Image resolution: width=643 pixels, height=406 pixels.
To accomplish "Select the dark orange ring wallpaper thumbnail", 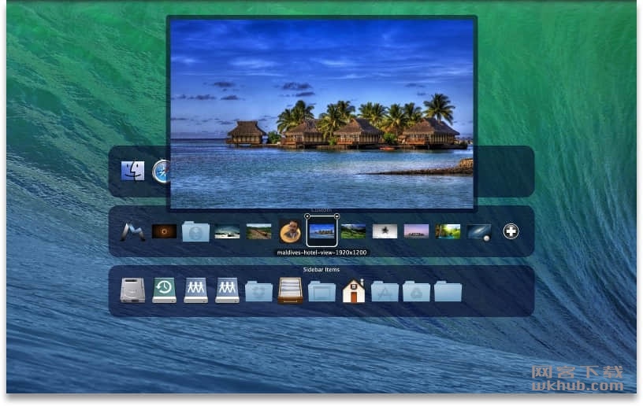I will pos(164,231).
